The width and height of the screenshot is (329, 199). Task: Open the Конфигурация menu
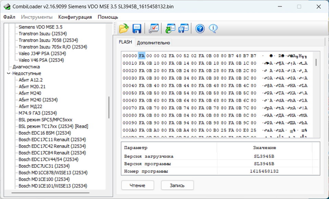tap(75, 17)
